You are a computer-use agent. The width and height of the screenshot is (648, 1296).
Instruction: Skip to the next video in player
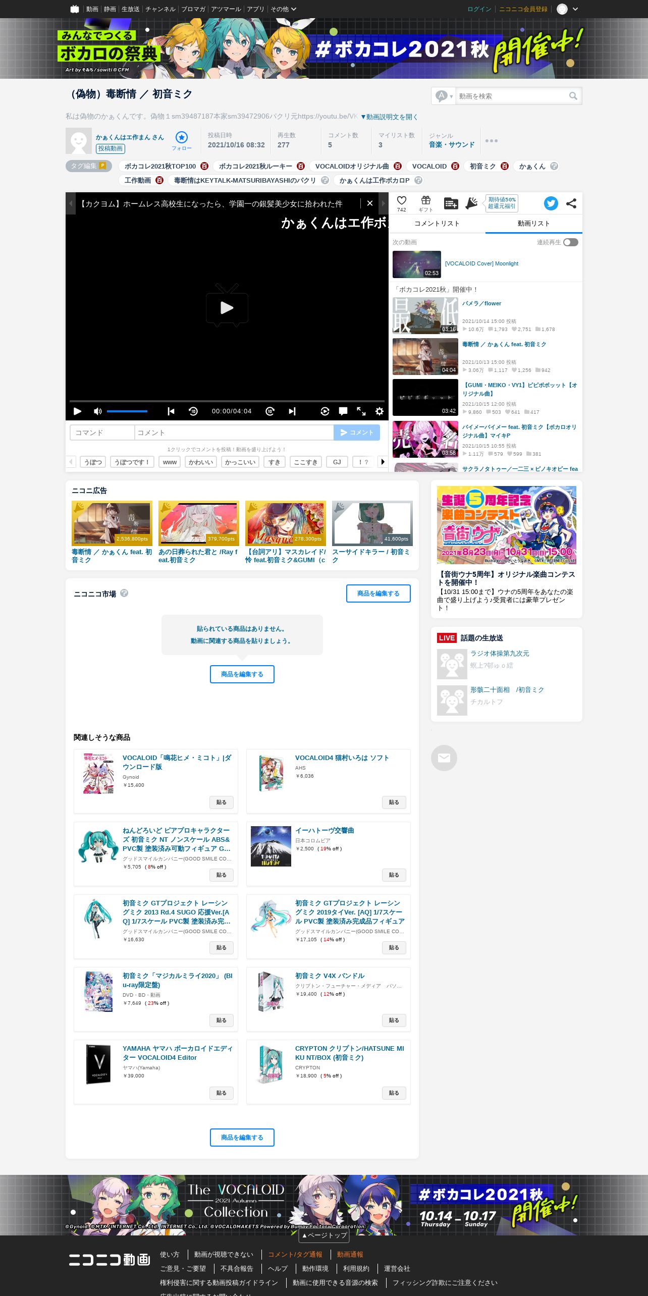[x=292, y=411]
